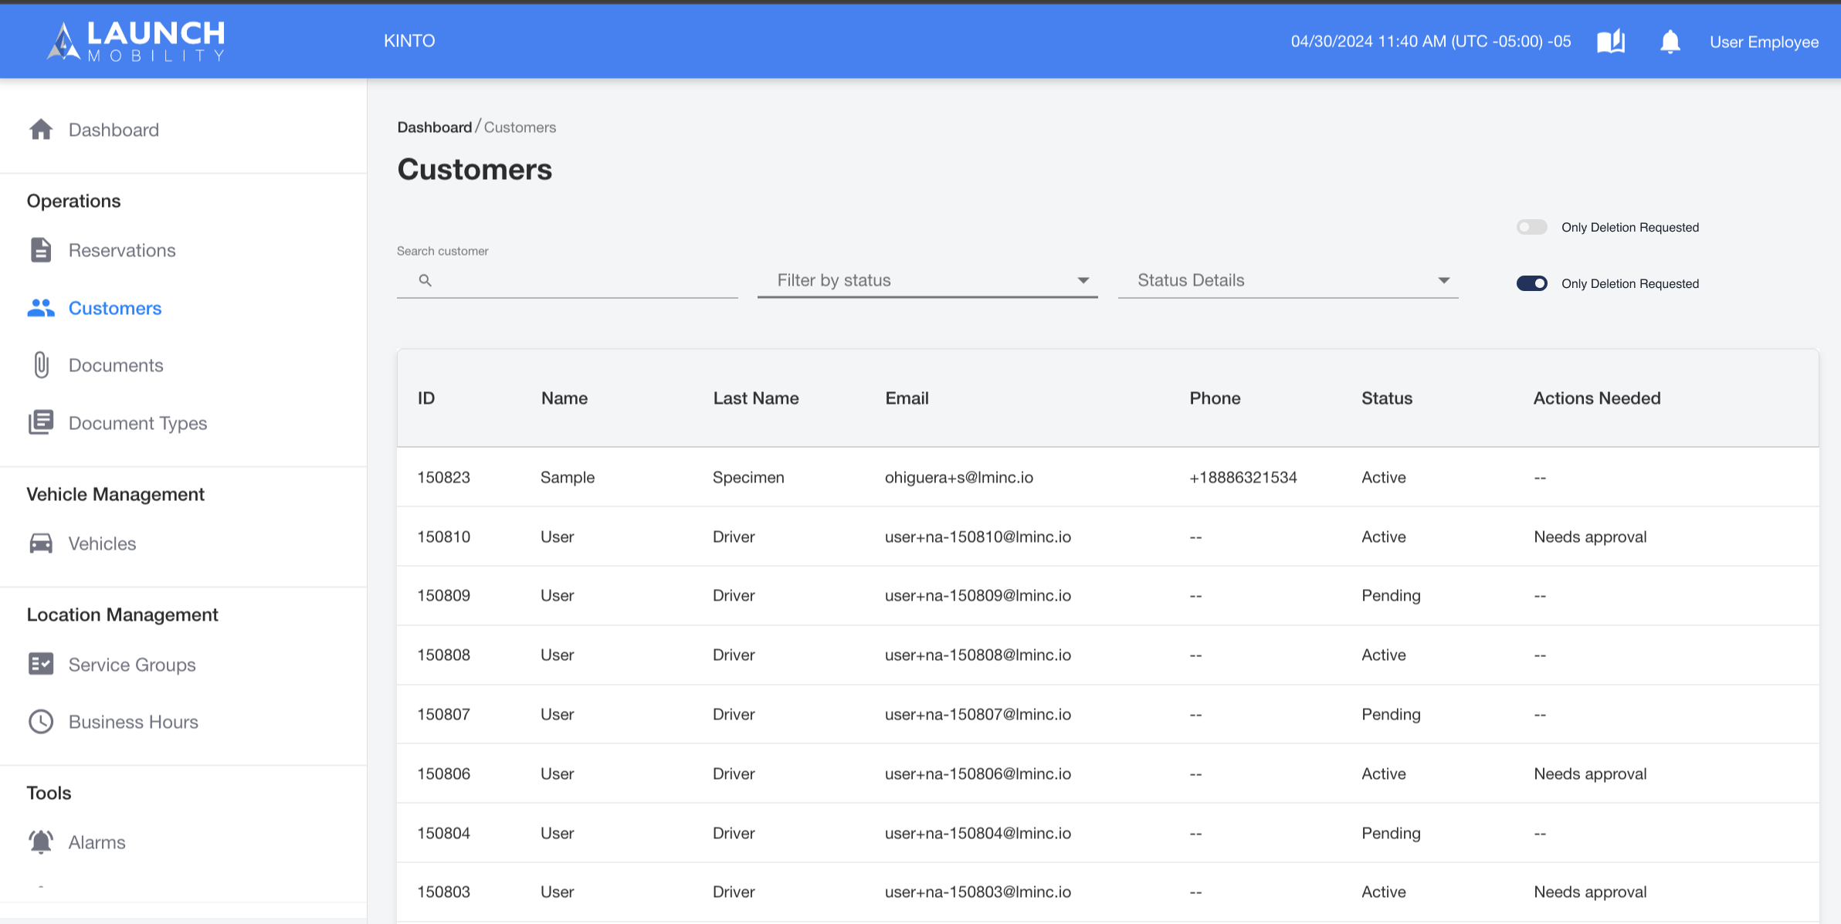Click customer ID 150823
Image resolution: width=1841 pixels, height=924 pixels.
click(x=443, y=477)
